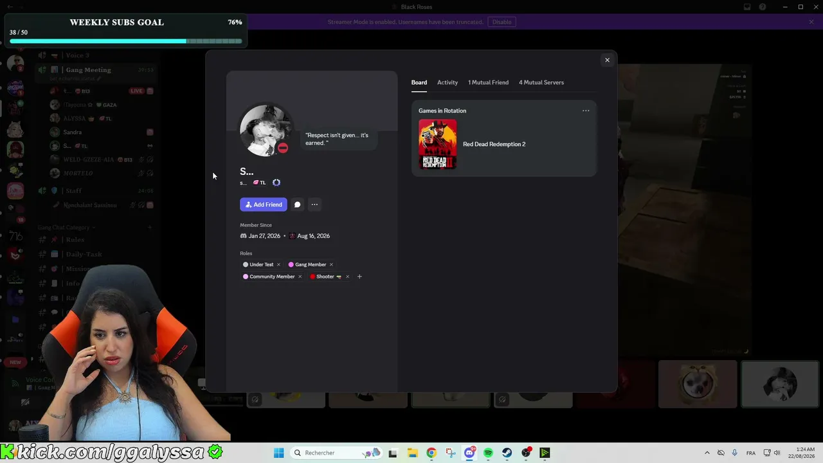Switch to Discord on the taskbar

[x=469, y=453]
